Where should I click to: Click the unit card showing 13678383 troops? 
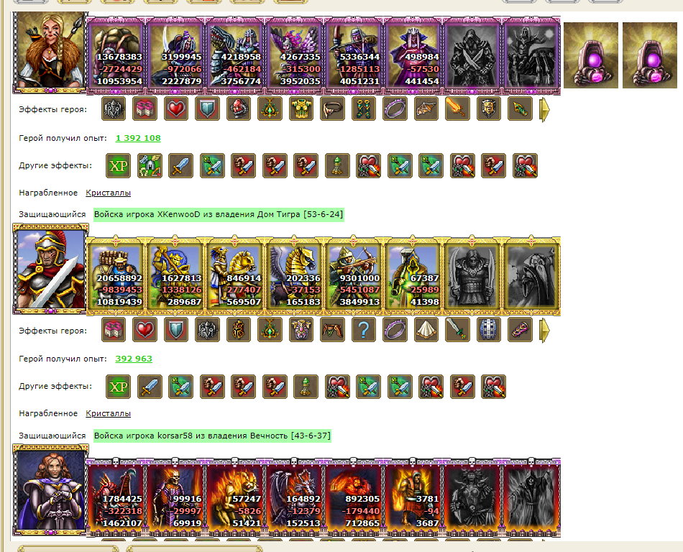coord(116,55)
